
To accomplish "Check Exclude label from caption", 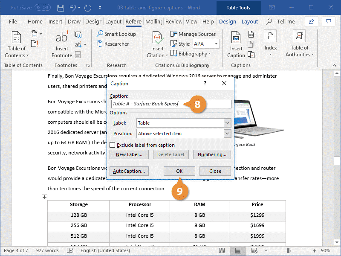I will click(x=112, y=145).
